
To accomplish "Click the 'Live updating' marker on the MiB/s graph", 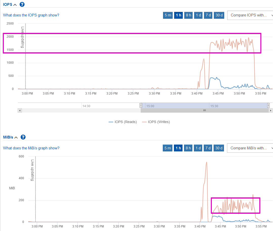I will [32, 170].
